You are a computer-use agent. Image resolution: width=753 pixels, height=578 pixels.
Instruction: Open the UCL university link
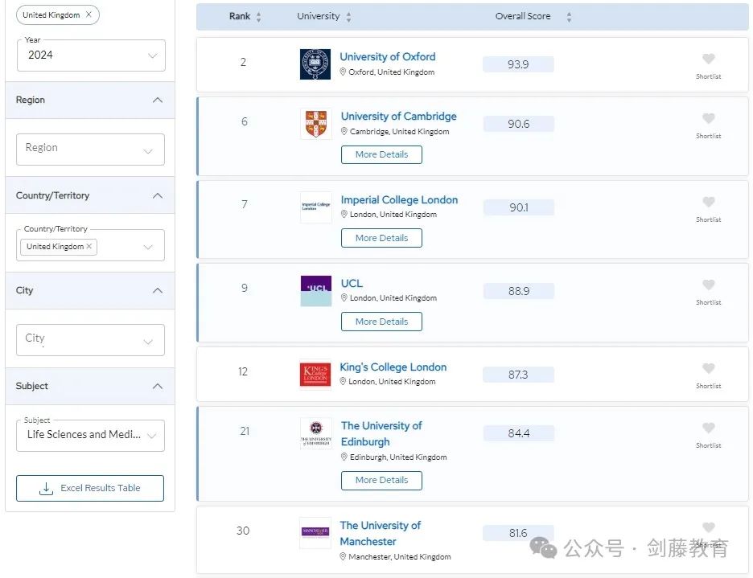[x=352, y=283]
